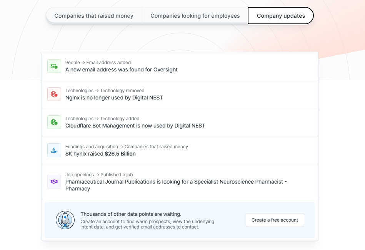Click "Fundings and acquisition" category label
This screenshot has height=250, width=365.
click(x=92, y=147)
